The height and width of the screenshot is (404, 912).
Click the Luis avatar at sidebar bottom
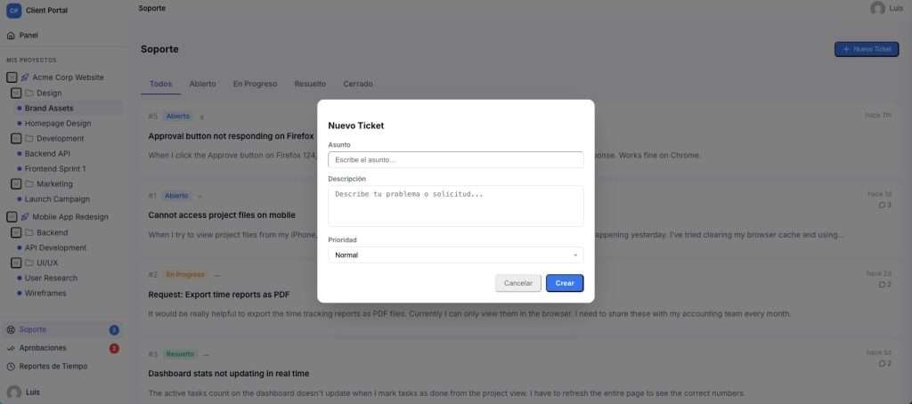pyautogui.click(x=14, y=392)
